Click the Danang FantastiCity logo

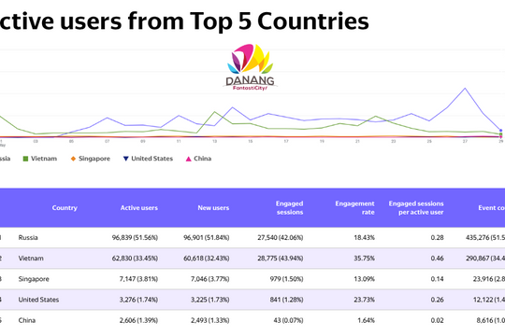251,67
